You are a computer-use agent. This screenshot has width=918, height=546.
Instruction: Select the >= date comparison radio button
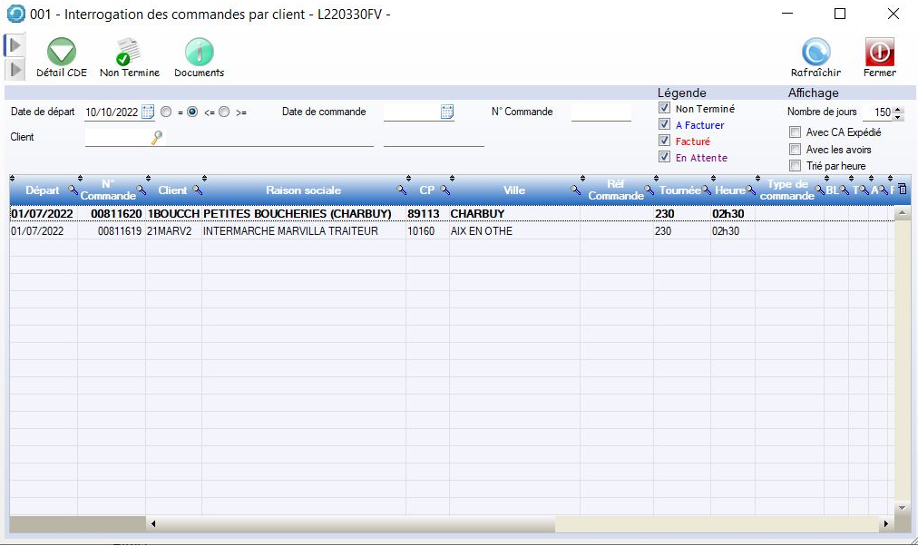224,112
